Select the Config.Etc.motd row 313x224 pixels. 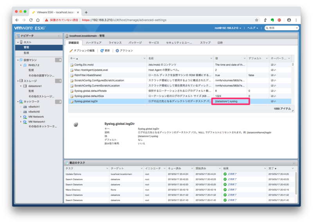pyautogui.click(x=180, y=65)
